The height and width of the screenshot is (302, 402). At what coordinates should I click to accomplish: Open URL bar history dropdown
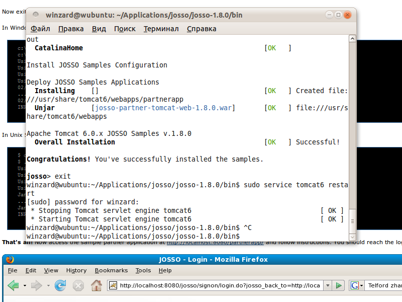pyautogui.click(x=328, y=285)
